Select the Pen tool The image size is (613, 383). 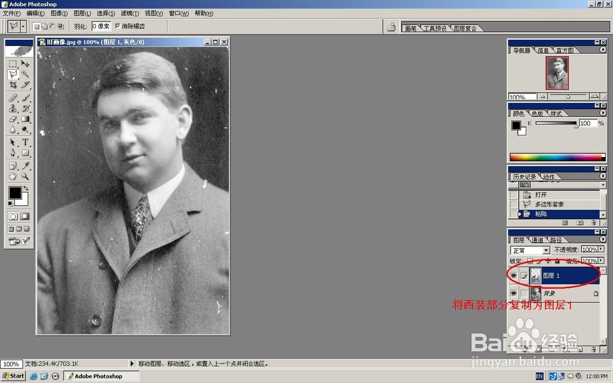[x=13, y=153]
